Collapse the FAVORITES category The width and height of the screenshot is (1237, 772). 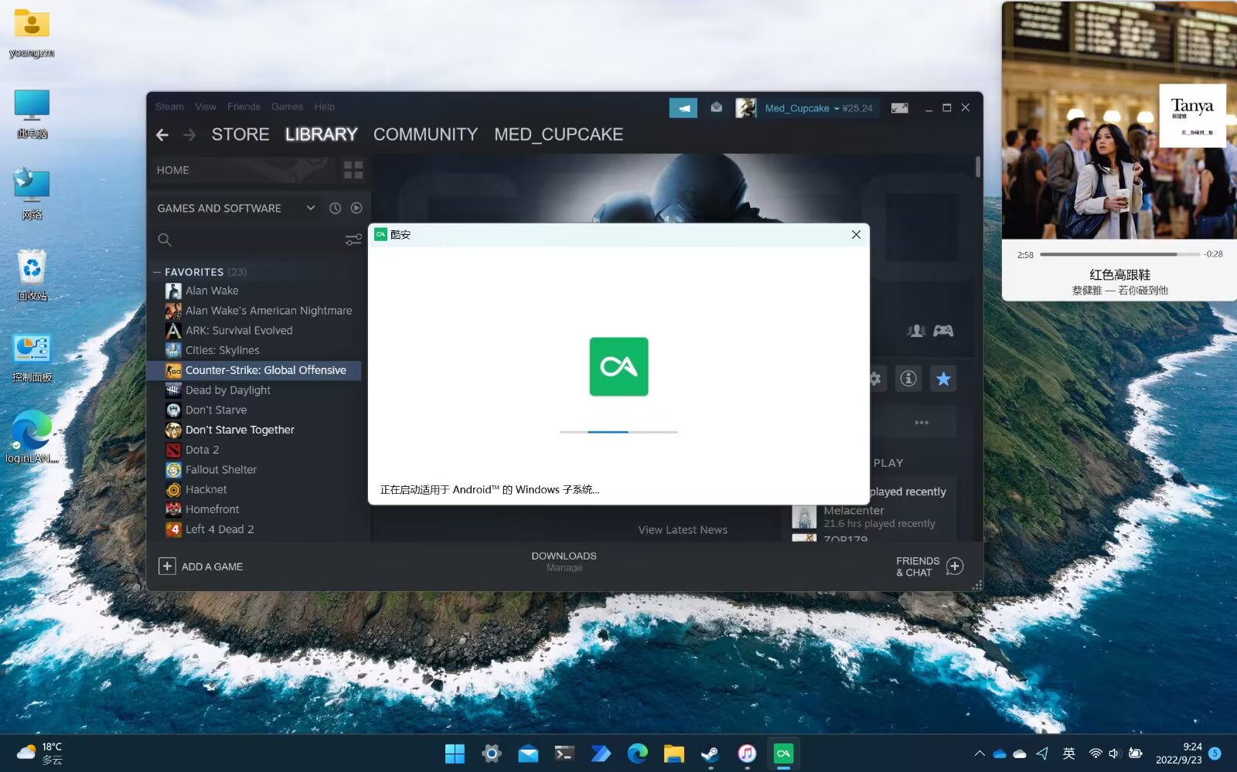(157, 272)
